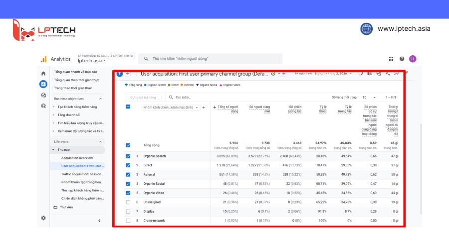
Task: Click the insights trend line icon
Action: click(x=397, y=74)
